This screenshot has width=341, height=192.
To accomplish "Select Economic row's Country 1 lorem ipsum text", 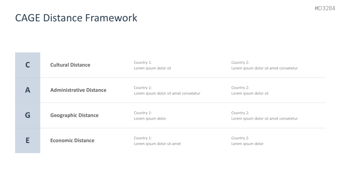I will (157, 144).
